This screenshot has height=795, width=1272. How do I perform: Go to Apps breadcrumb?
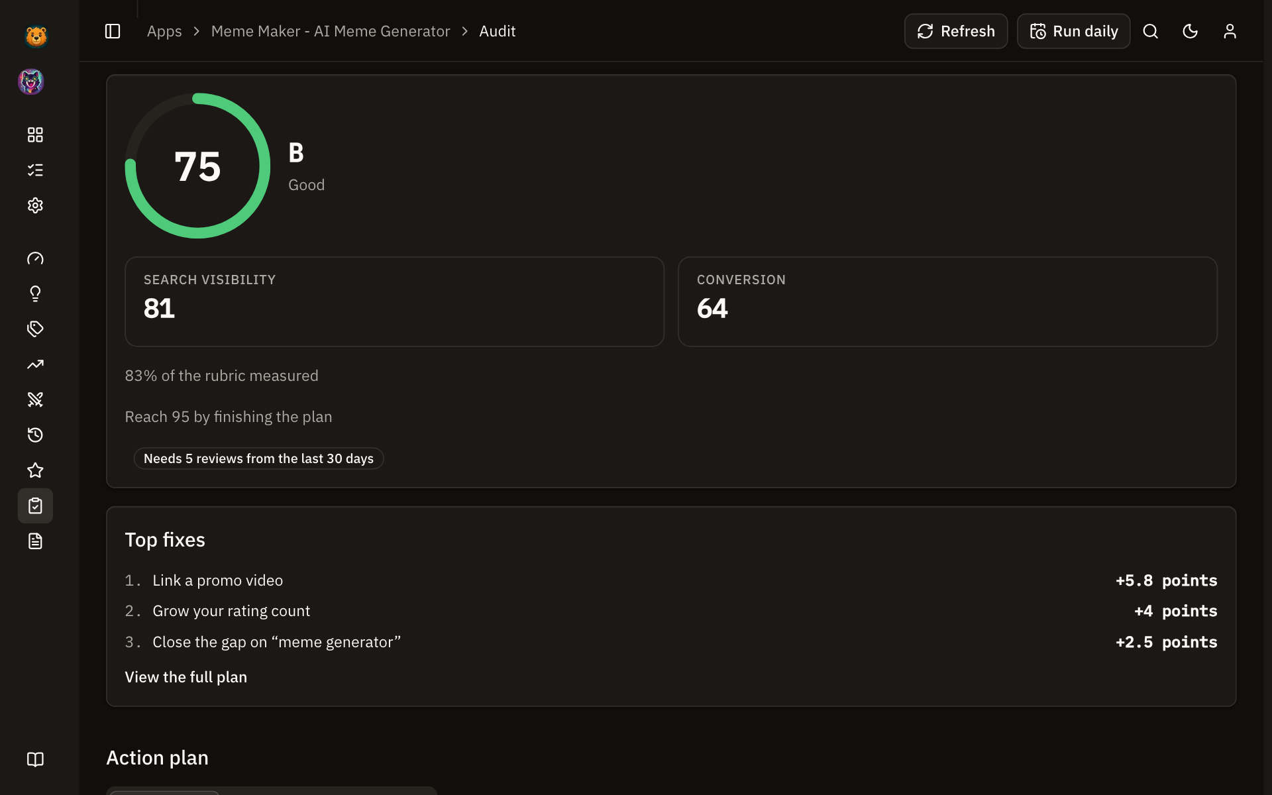tap(164, 31)
